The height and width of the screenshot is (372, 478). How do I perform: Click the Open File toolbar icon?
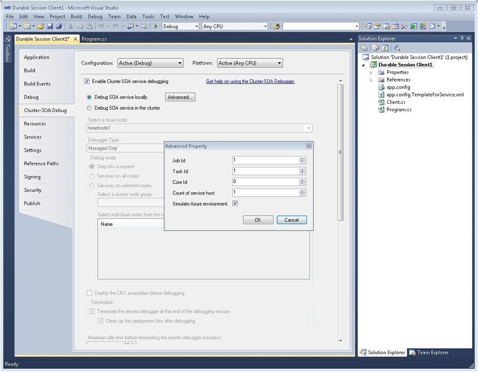coord(40,26)
